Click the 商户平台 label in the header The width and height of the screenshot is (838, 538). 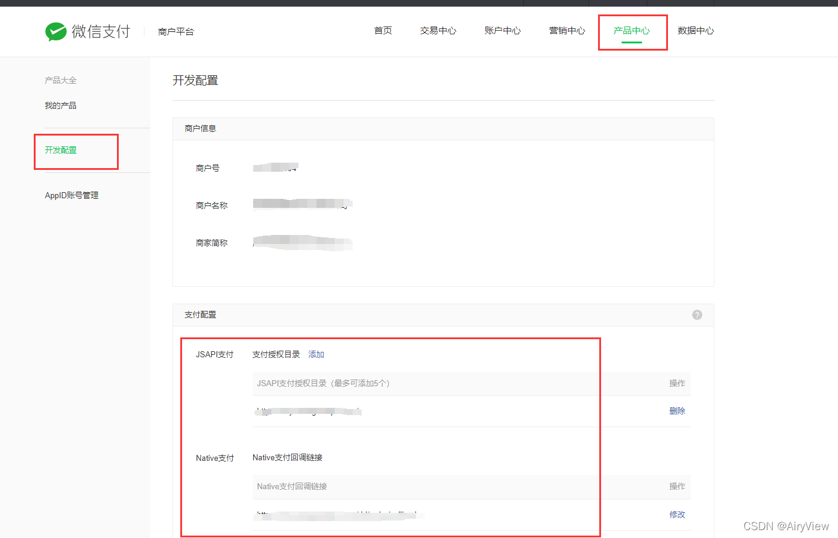[176, 31]
